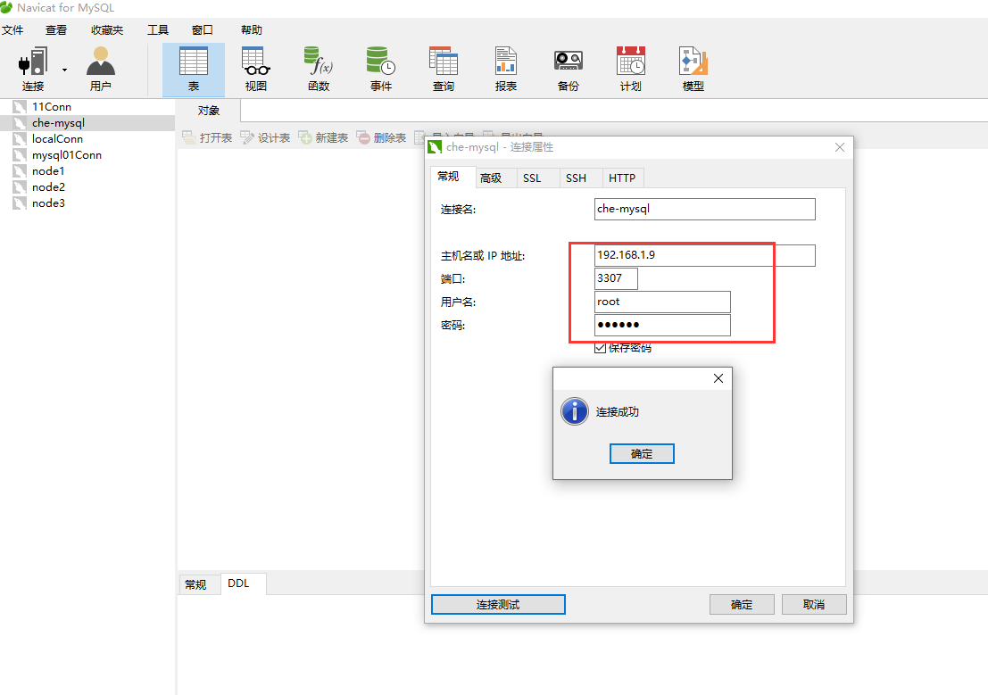Close the che-mysql 连接属性 dialog
988x695 pixels.
tap(839, 147)
